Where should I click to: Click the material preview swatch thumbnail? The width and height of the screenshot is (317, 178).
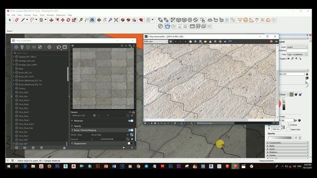[x=103, y=79]
